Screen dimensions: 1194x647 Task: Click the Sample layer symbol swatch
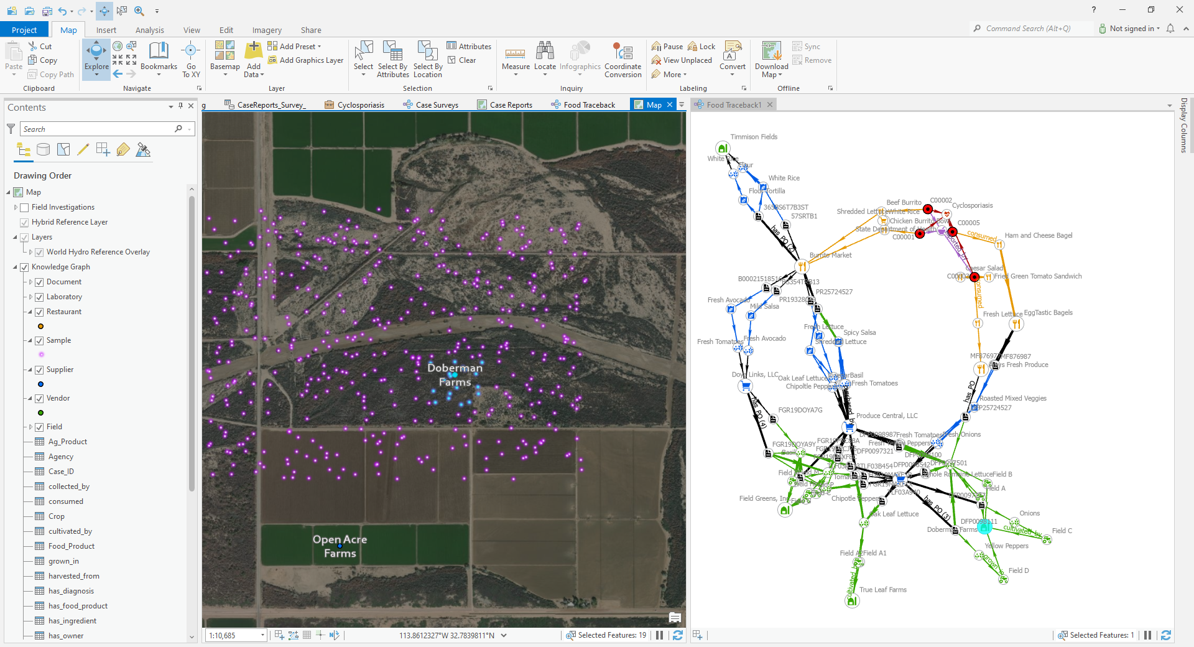pos(41,354)
